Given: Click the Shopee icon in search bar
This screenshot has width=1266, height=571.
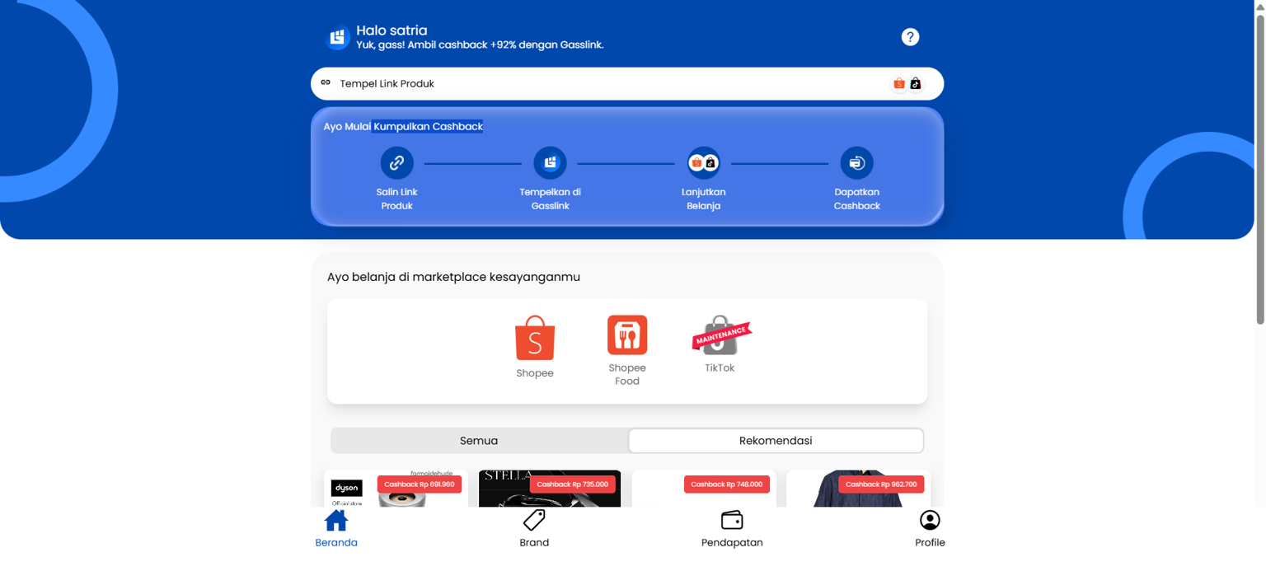Looking at the screenshot, I should 899,84.
